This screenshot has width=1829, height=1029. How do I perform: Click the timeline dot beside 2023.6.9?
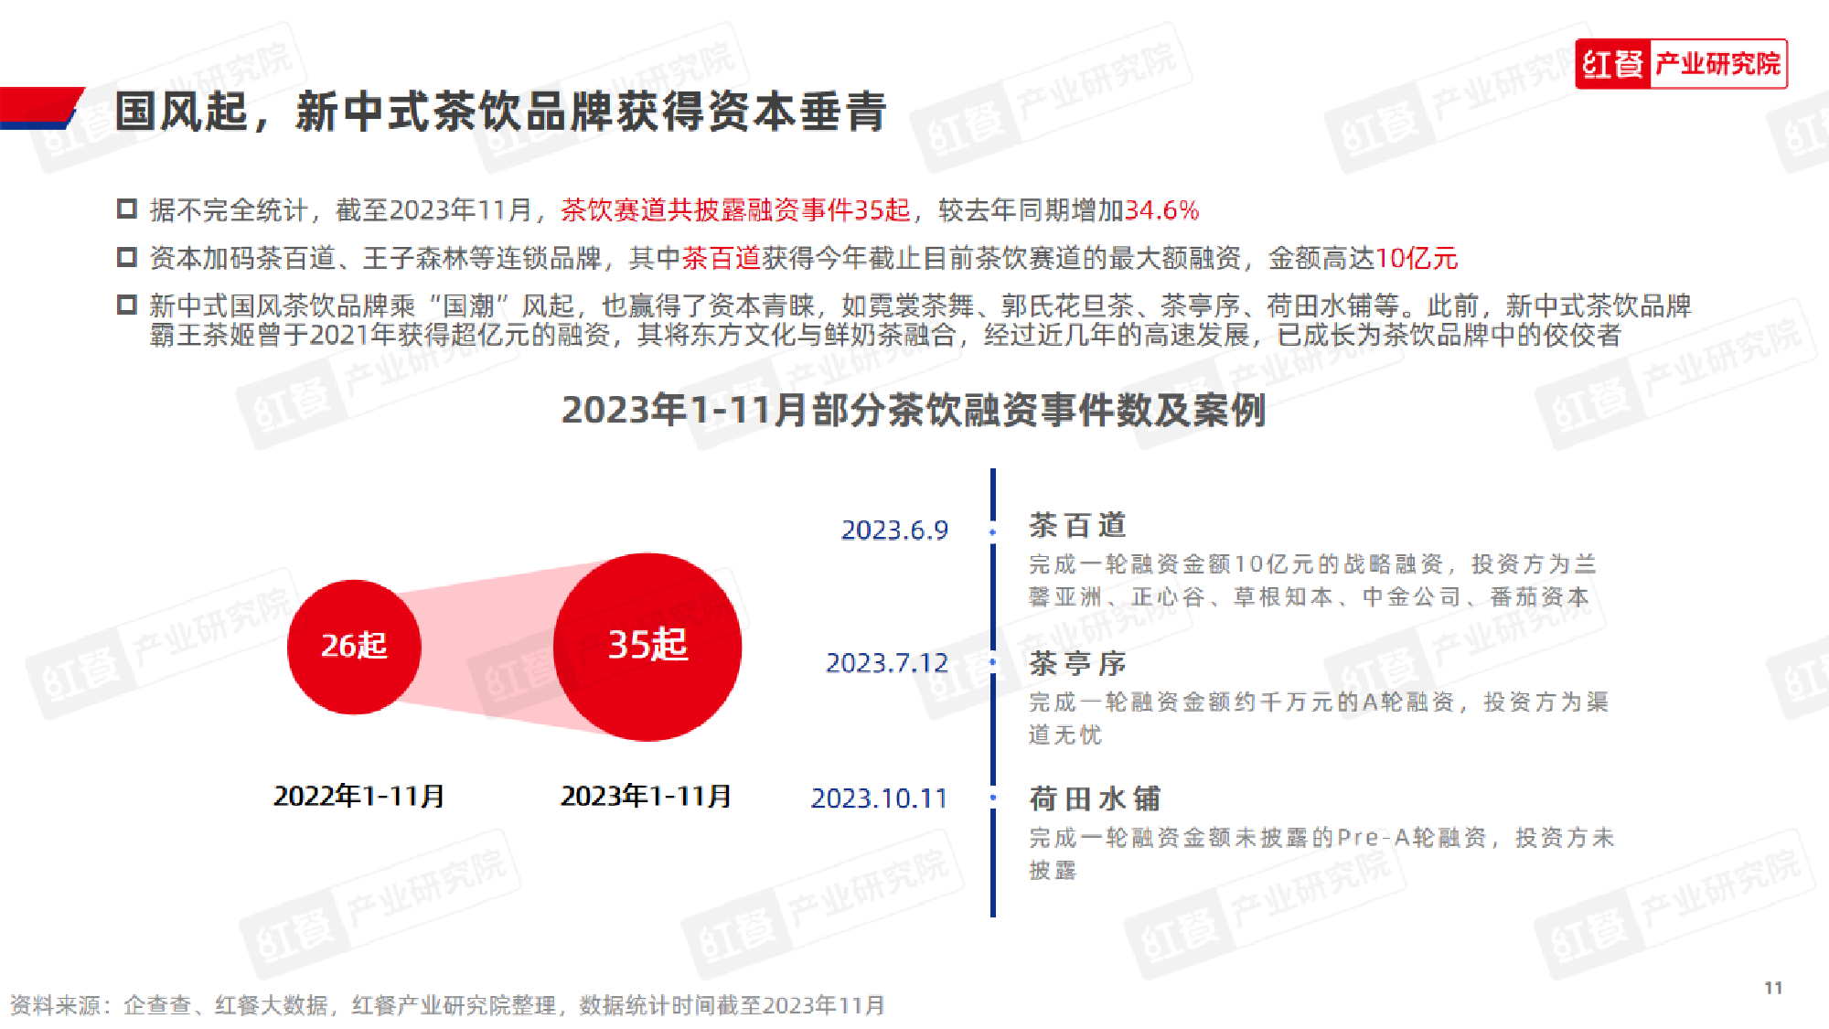(993, 531)
